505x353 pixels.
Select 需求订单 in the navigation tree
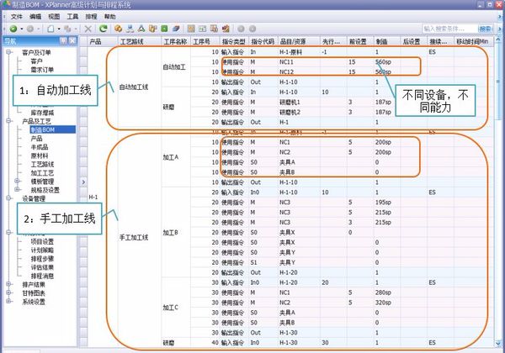point(42,70)
